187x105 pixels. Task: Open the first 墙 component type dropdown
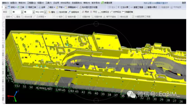pos(22,12)
